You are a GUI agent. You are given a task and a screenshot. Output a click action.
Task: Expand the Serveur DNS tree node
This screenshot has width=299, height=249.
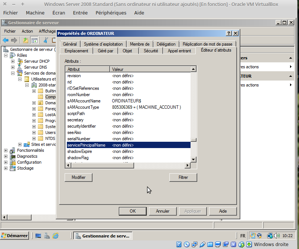13,67
